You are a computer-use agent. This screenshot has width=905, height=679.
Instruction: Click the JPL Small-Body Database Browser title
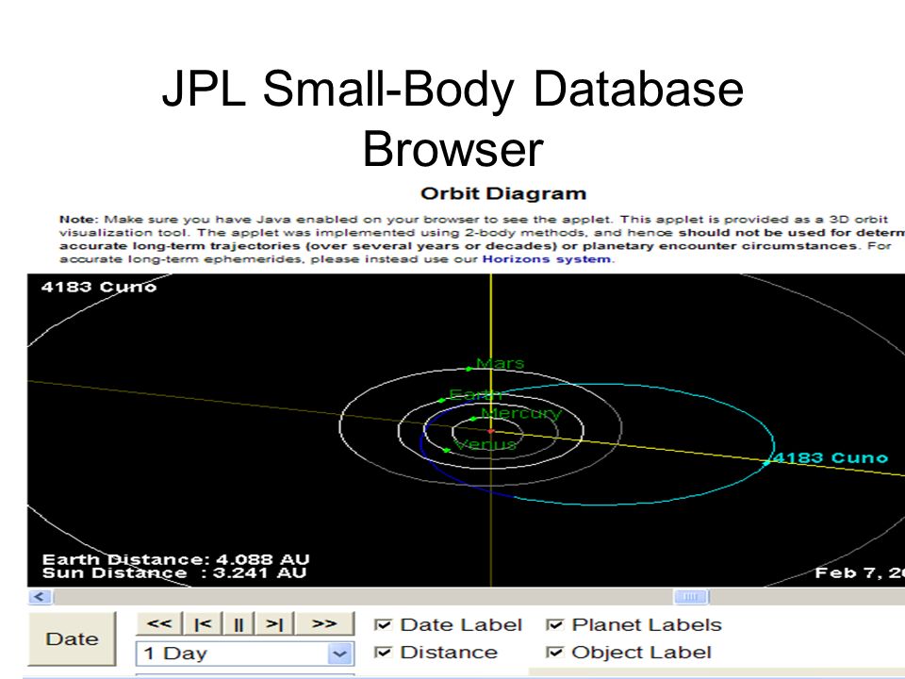[x=453, y=119]
